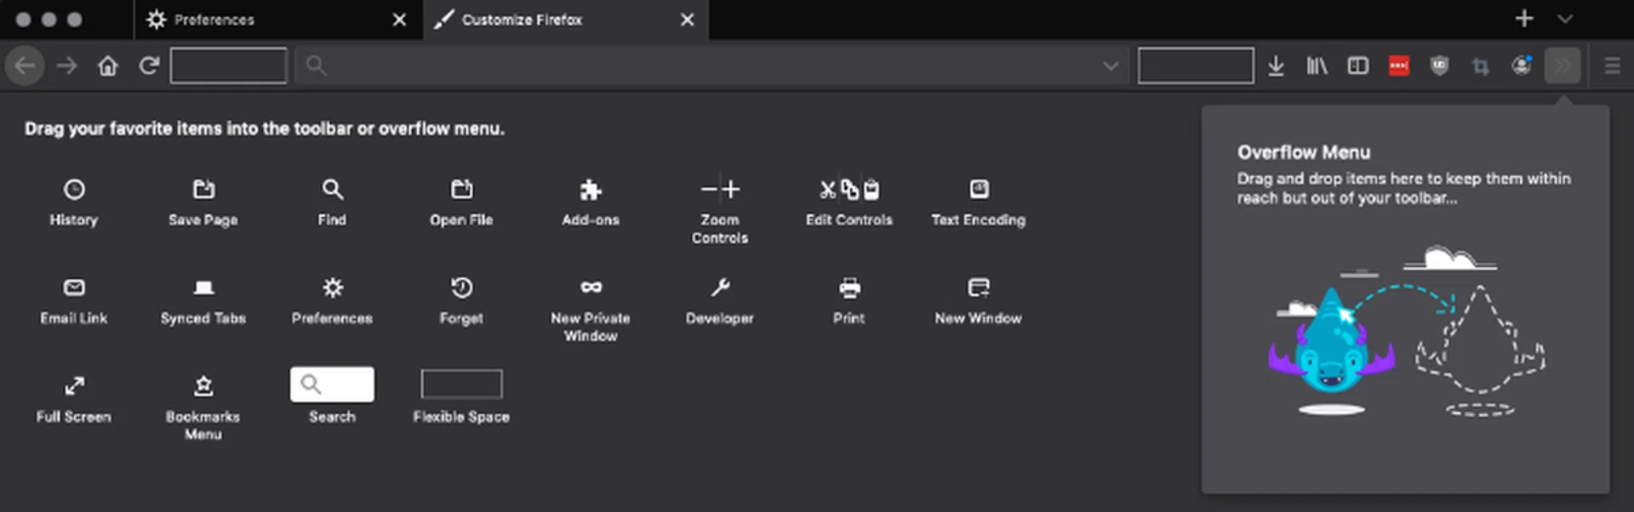This screenshot has height=512, width=1634.
Task: Select the Developer wrench icon
Action: pyautogui.click(x=720, y=287)
